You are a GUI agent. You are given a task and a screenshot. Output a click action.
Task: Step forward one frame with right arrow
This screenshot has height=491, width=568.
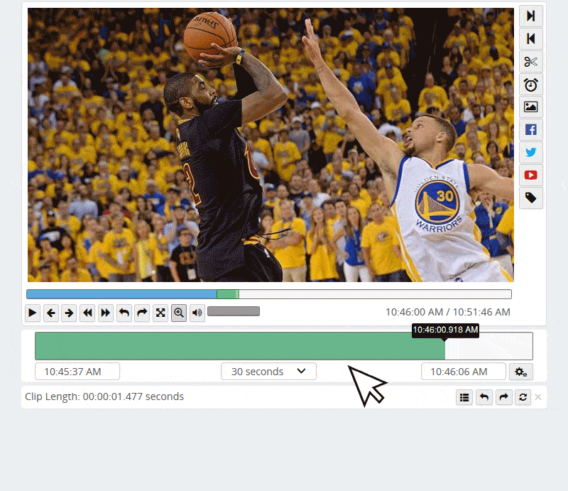[x=69, y=313]
